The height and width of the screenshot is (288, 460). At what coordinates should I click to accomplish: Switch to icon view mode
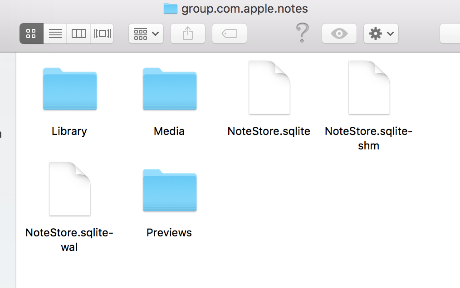(31, 34)
